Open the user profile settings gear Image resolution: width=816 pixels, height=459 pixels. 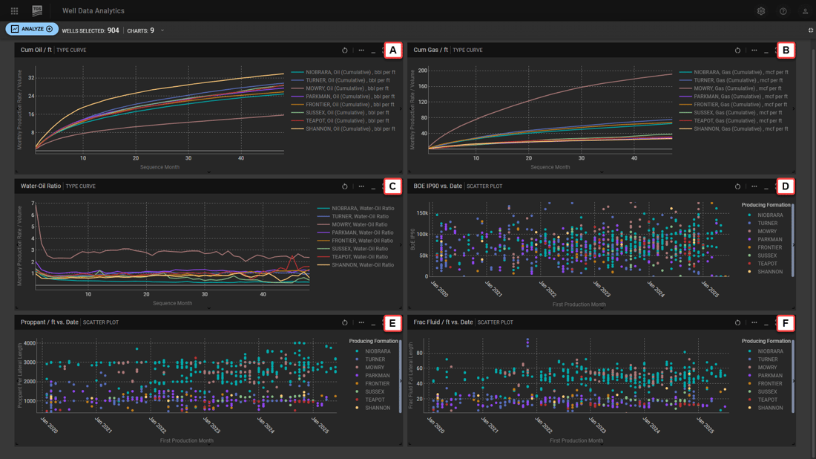[761, 10]
